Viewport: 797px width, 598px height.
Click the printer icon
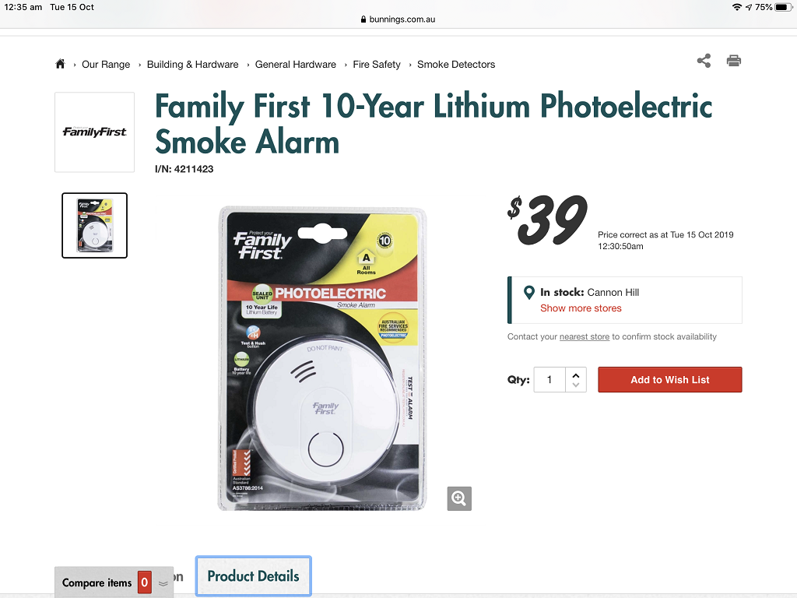tap(733, 61)
